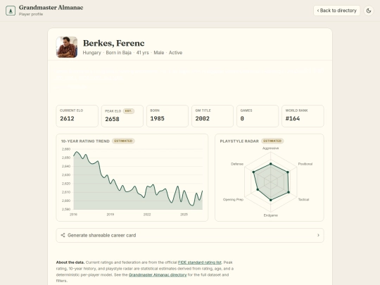Click the share icon on career card row
380x285 pixels.
point(63,235)
